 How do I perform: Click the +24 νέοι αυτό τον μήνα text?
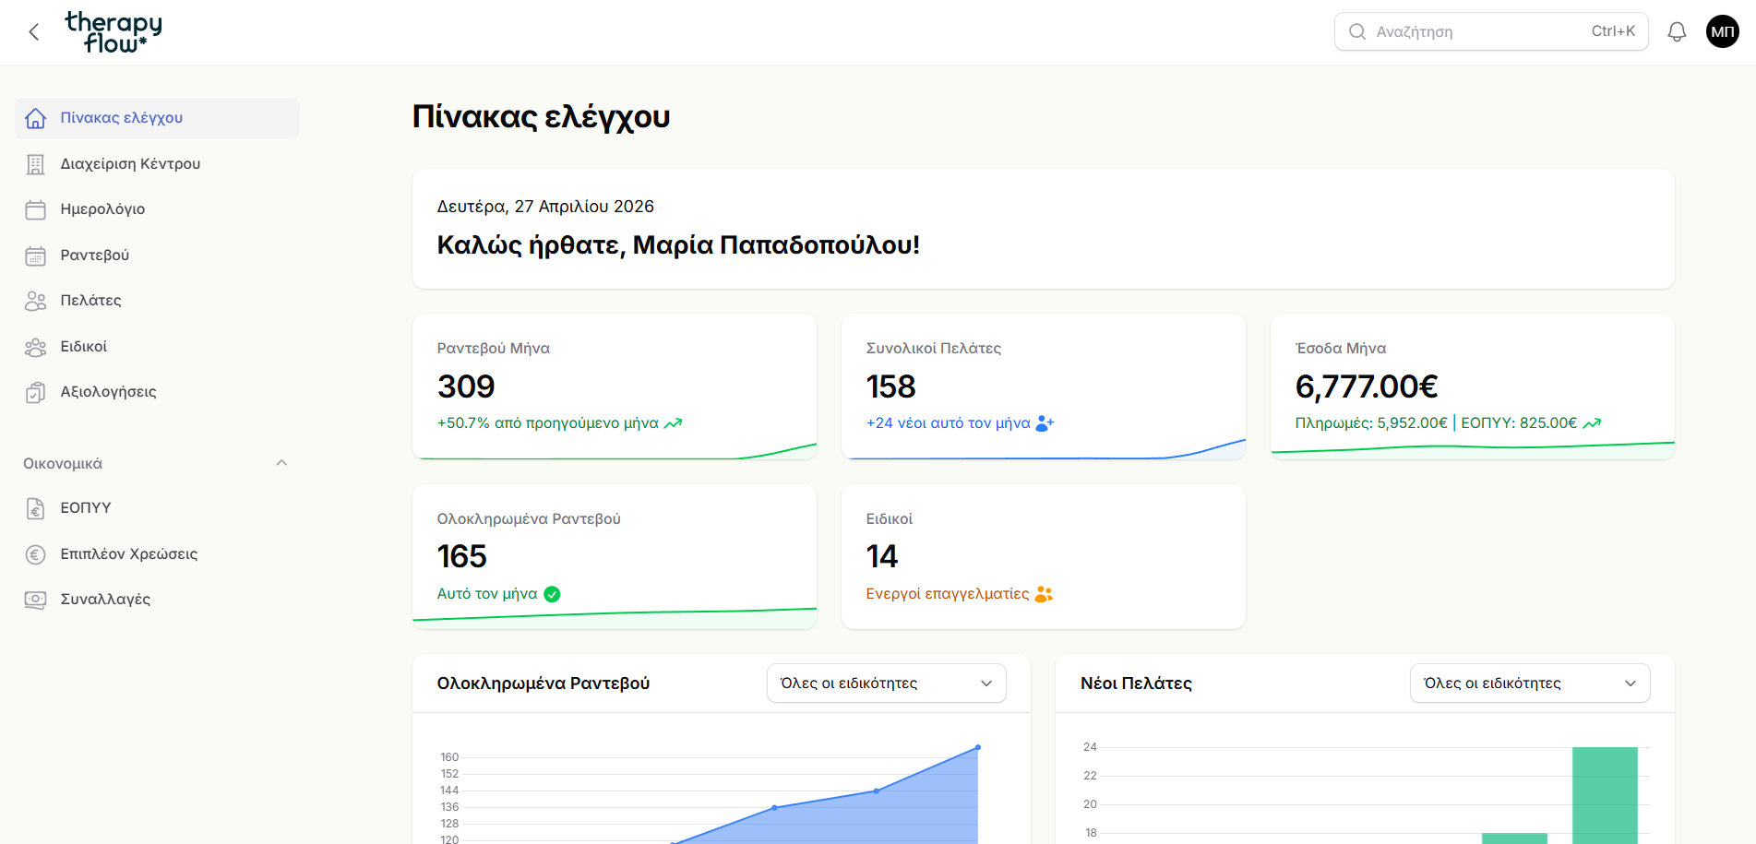pyautogui.click(x=949, y=423)
